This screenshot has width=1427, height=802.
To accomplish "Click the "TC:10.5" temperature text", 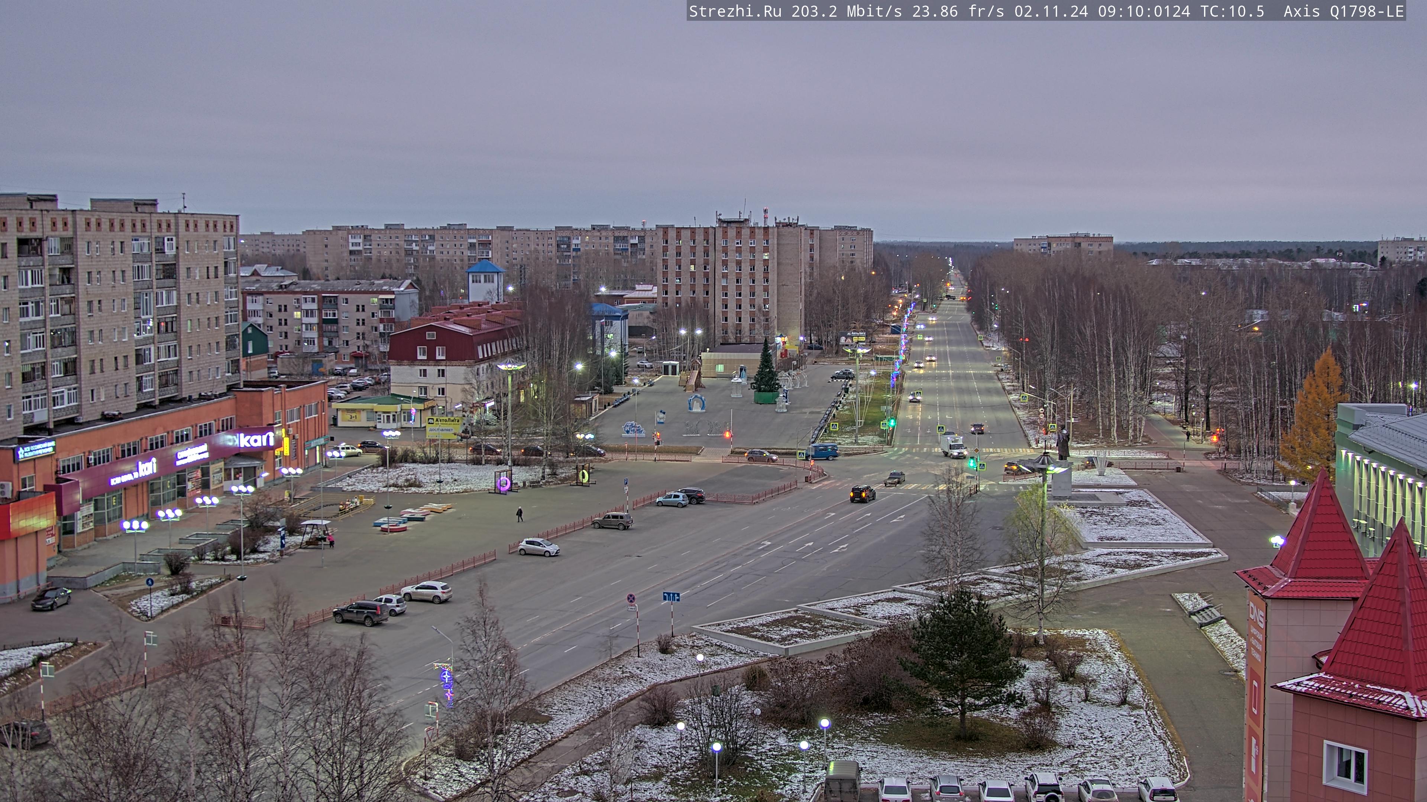I will [x=1232, y=11].
